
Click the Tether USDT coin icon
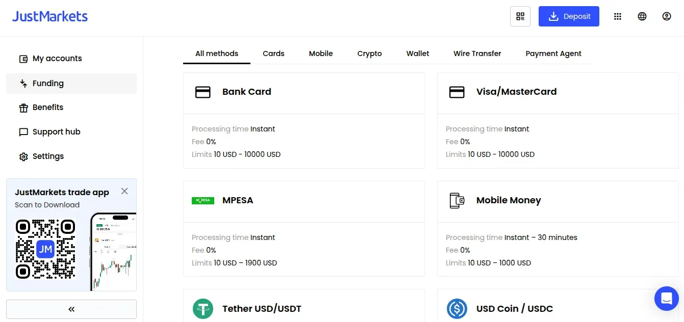[203, 309]
